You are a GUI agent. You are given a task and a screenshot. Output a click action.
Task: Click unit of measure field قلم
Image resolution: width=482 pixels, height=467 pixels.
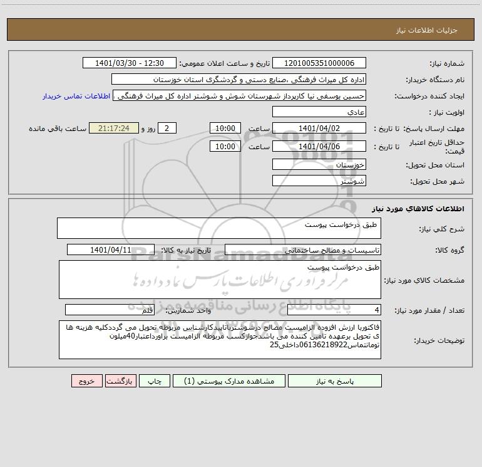pos(110,310)
